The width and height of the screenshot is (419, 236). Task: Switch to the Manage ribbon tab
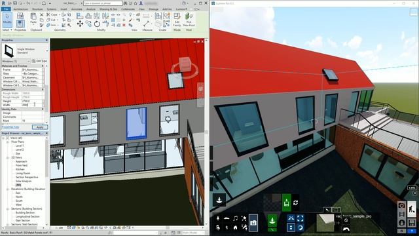coord(153,9)
